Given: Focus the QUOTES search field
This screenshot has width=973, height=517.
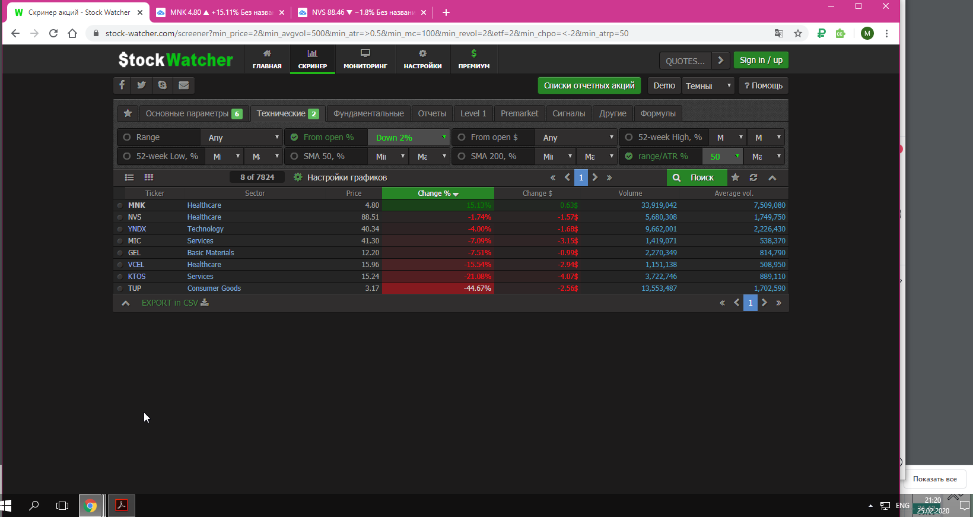Looking at the screenshot, I should coord(685,61).
